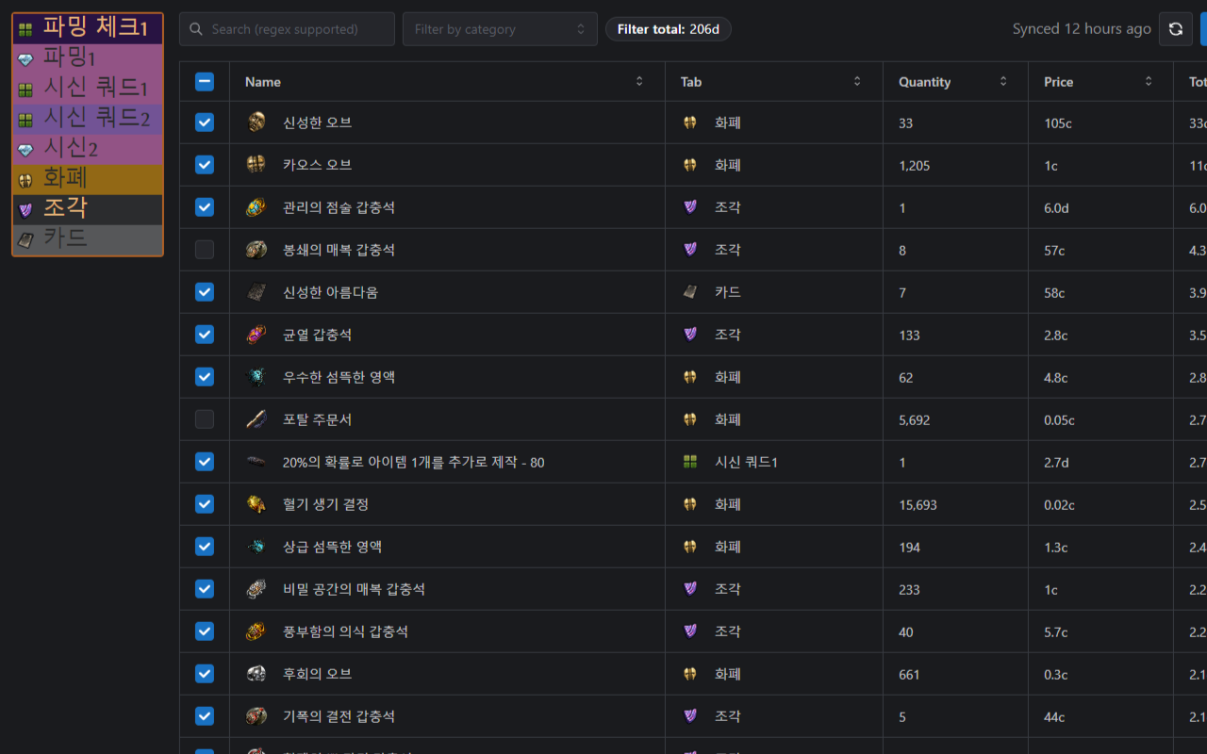
Task: Check the 포탈 주문서 row checkbox
Action: (x=205, y=419)
